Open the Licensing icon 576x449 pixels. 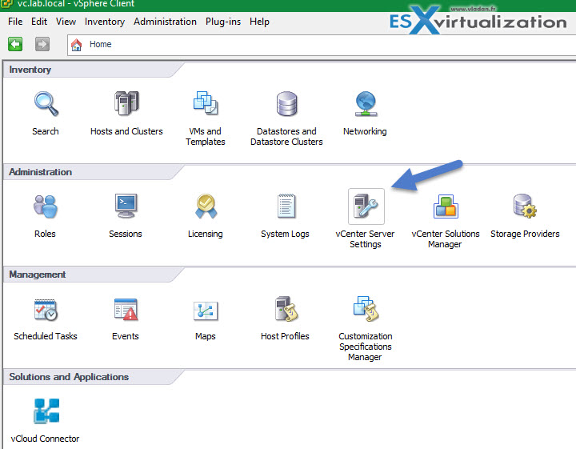[206, 206]
